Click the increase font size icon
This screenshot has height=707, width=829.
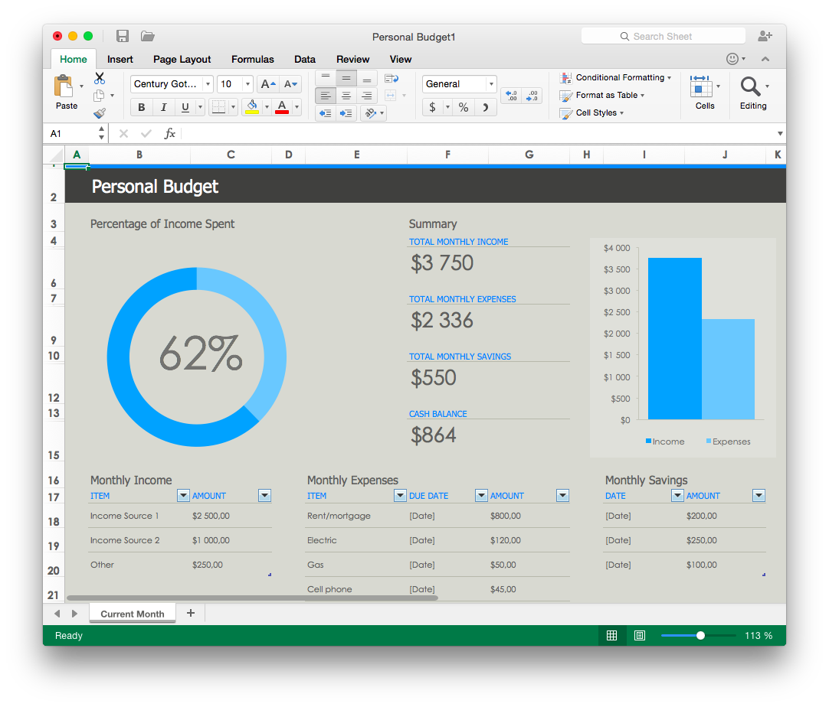pos(268,84)
